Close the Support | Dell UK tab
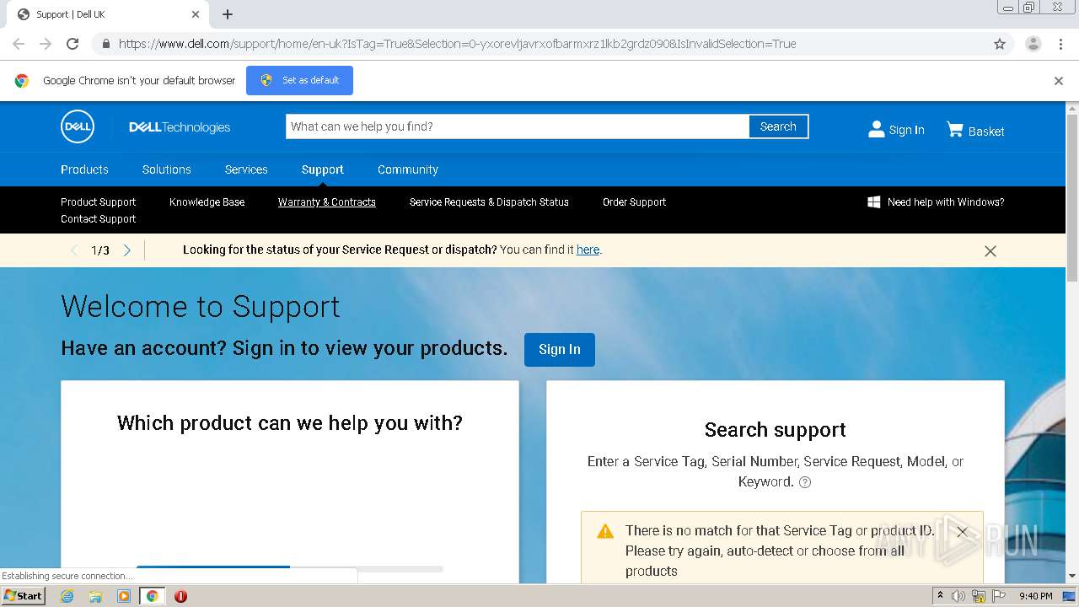This screenshot has width=1079, height=607. pos(196,14)
